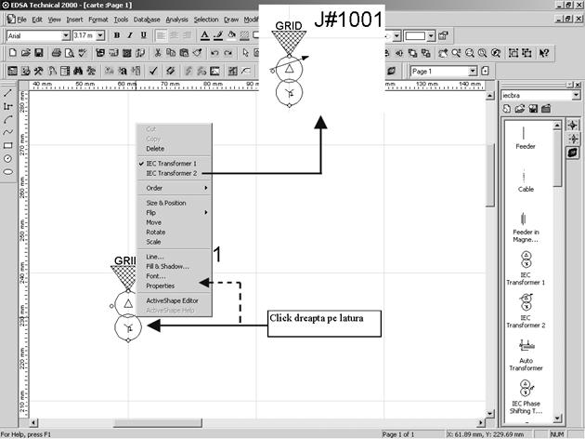Open the Arial font name dropdown

[66, 35]
